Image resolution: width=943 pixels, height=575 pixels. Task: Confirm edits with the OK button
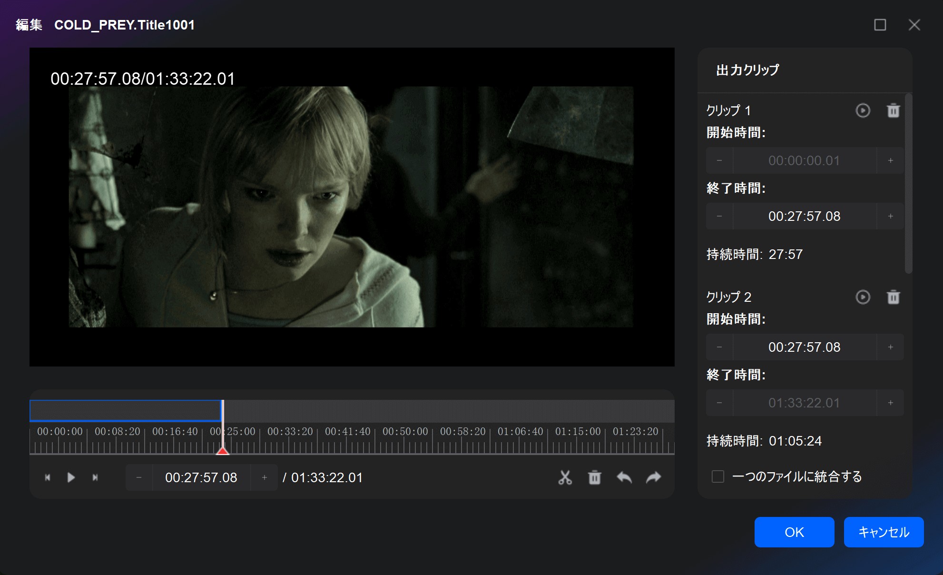tap(795, 532)
